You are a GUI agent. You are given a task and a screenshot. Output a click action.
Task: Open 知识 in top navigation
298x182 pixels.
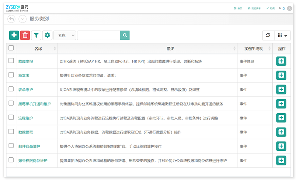coord(271,8)
